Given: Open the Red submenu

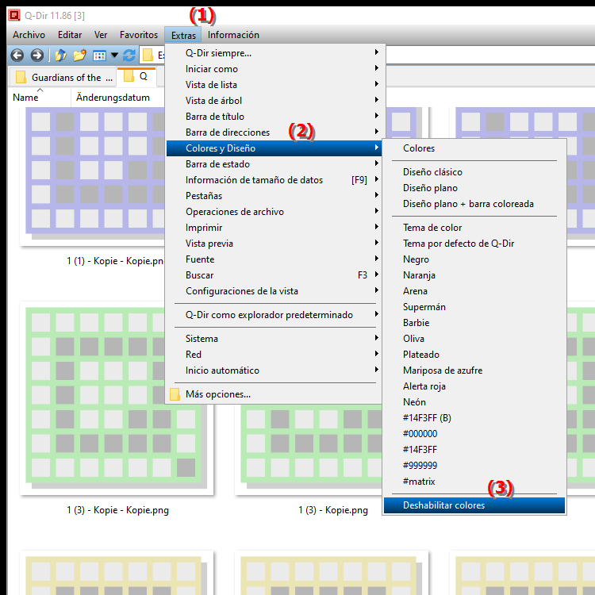Looking at the screenshot, I should coord(273,355).
